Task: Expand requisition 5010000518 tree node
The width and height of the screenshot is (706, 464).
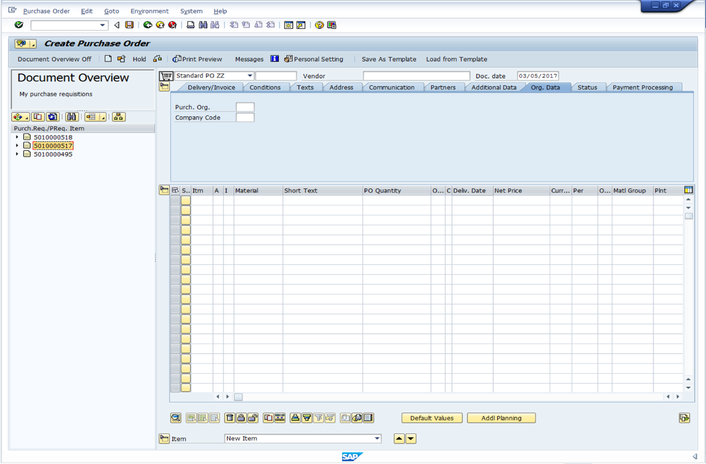Action: coord(17,137)
